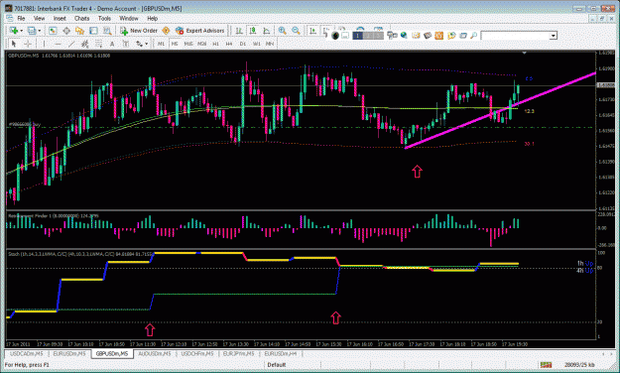Switch chart to line chart style

click(x=267, y=31)
